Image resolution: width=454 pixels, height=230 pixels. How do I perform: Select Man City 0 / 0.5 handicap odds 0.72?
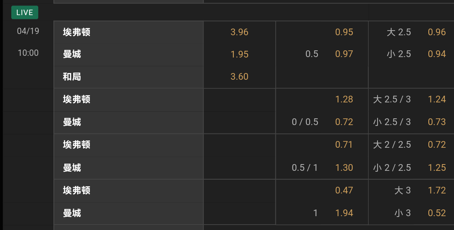(344, 122)
